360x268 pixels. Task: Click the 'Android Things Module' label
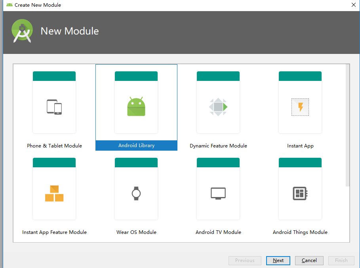[300, 232]
